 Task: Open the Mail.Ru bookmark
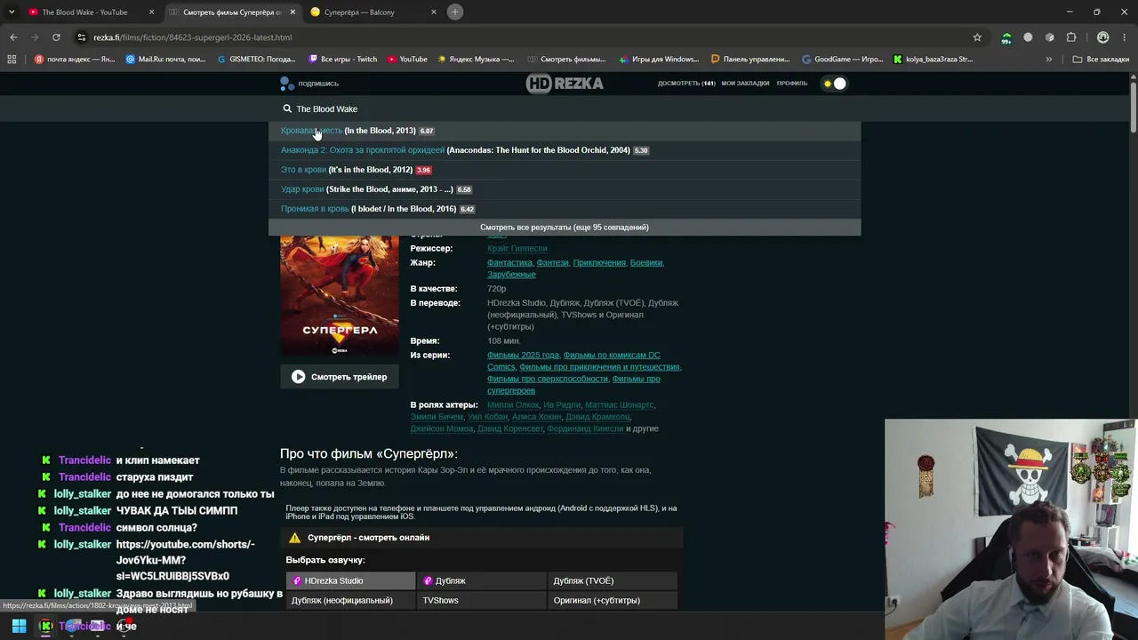(166, 60)
